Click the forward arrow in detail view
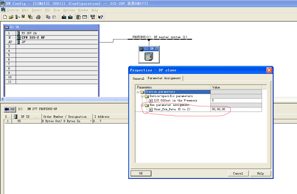Image resolution: width=297 pixels, height=194 pixels. click(13, 109)
